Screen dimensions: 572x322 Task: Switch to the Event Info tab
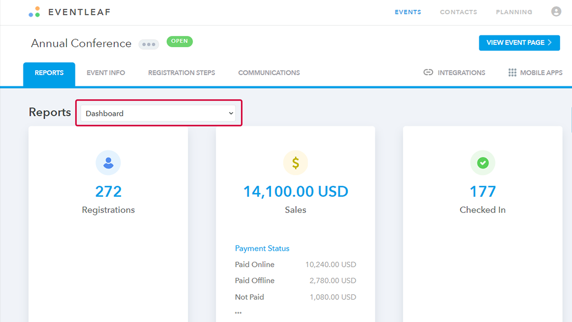pos(106,72)
